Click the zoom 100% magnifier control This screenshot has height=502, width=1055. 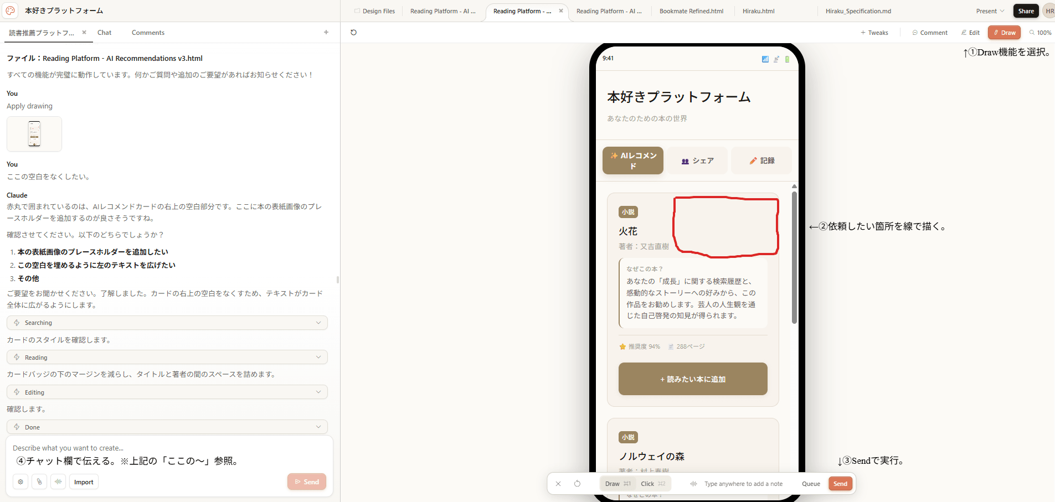[x=1040, y=33]
